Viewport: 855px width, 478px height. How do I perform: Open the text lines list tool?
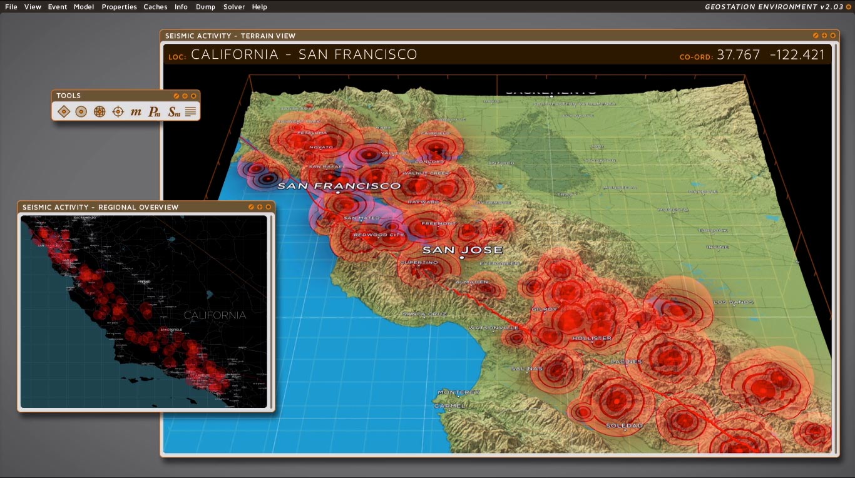pos(191,112)
